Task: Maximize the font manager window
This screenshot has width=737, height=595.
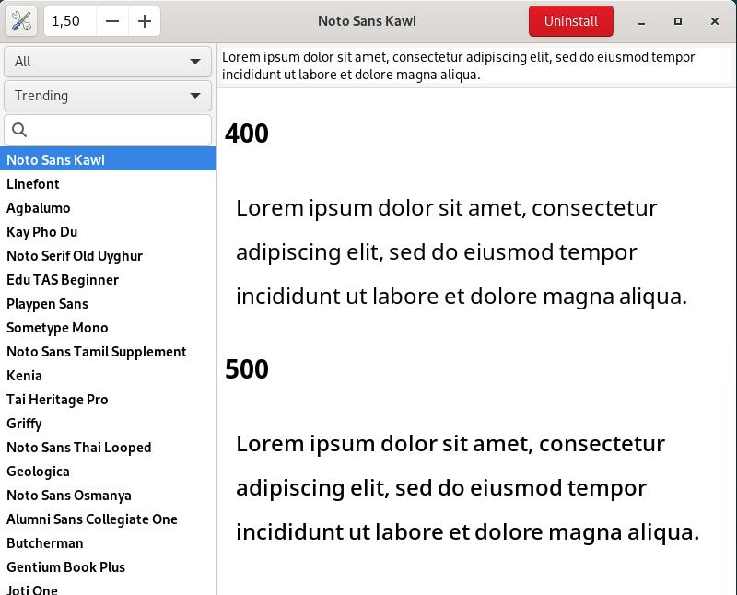Action: 678,21
